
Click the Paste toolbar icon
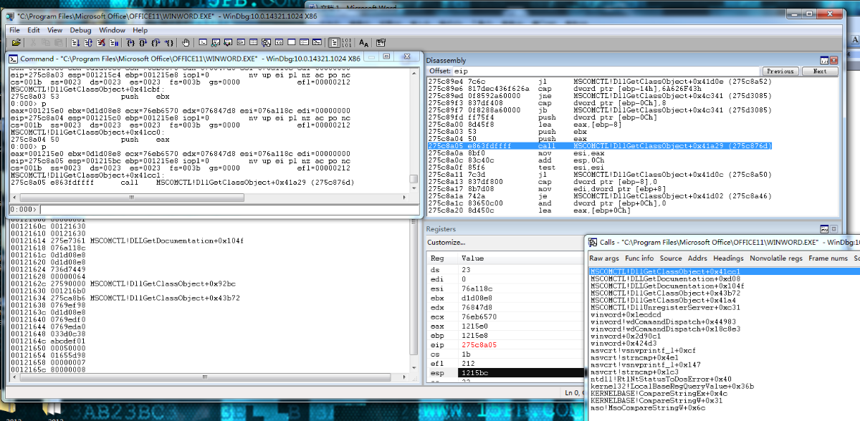point(57,43)
